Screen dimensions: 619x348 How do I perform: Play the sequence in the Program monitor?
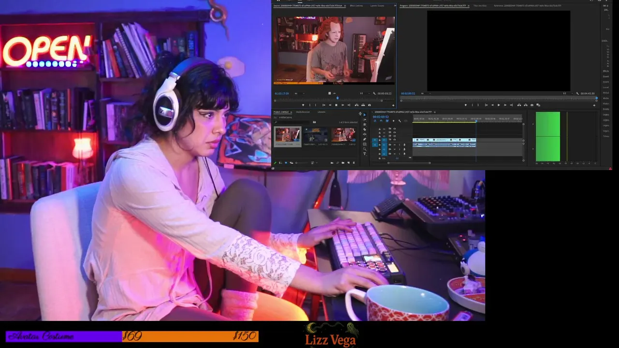pos(499,105)
